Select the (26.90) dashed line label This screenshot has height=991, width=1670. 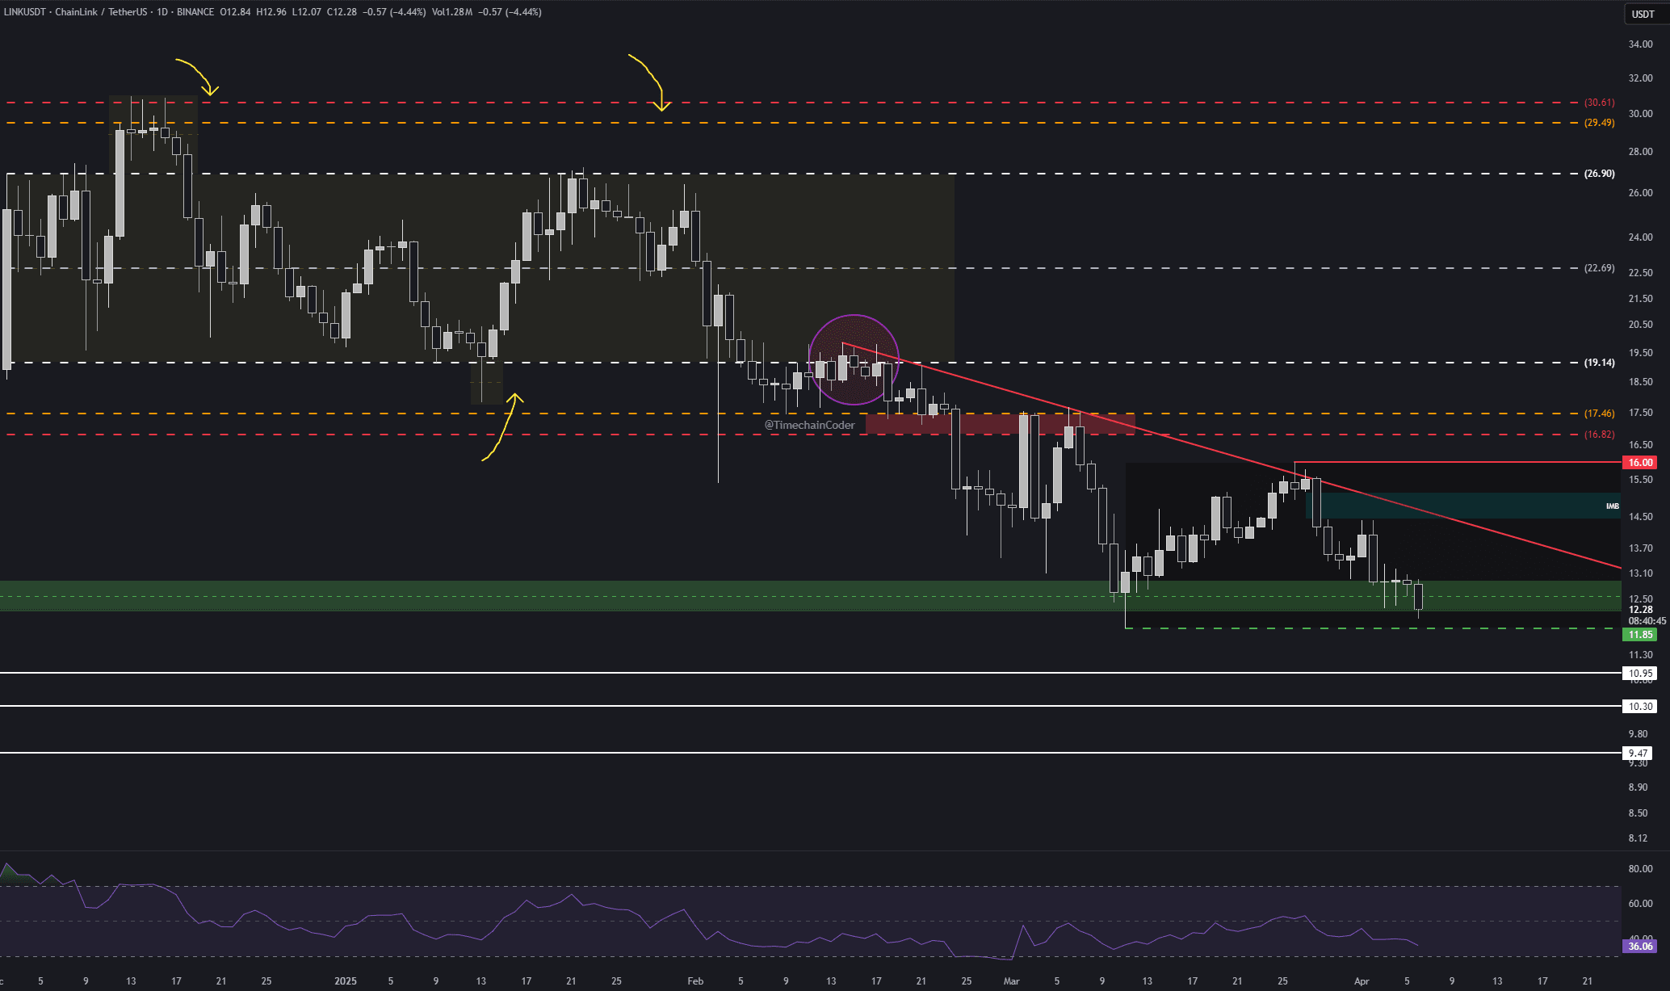tap(1599, 174)
